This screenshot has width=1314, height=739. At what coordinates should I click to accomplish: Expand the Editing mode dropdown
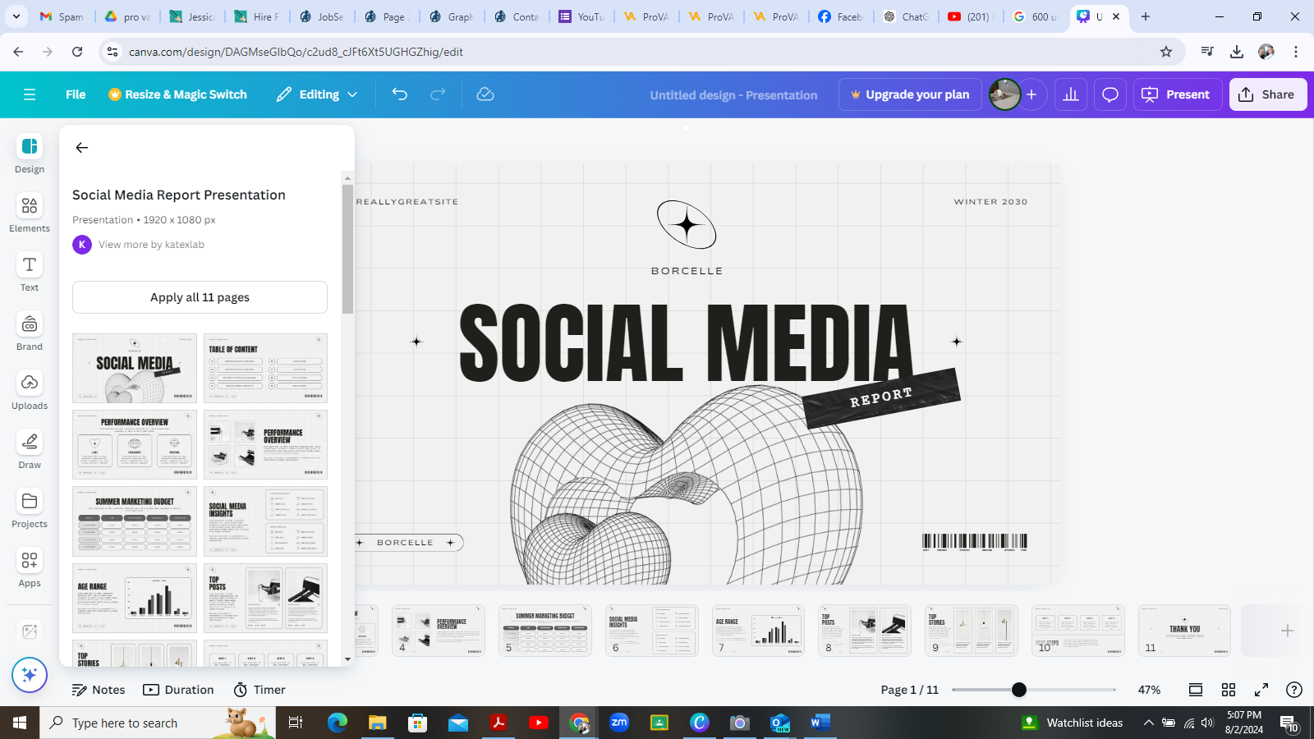(318, 94)
